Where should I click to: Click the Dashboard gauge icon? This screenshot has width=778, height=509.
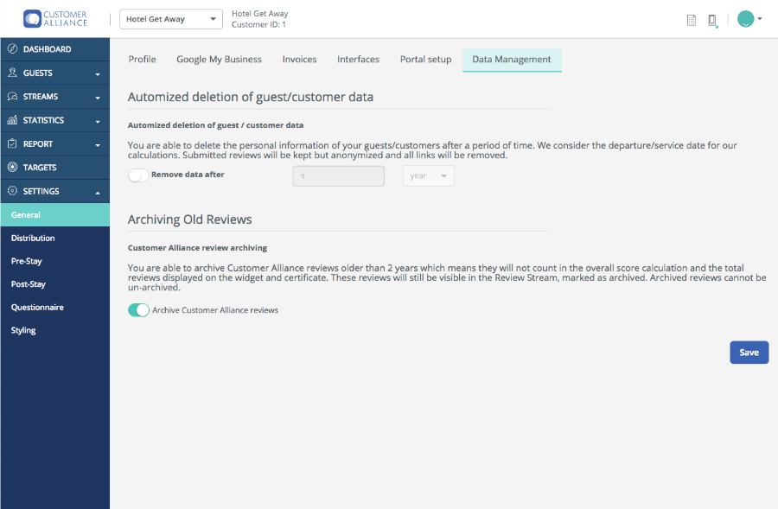click(x=12, y=48)
